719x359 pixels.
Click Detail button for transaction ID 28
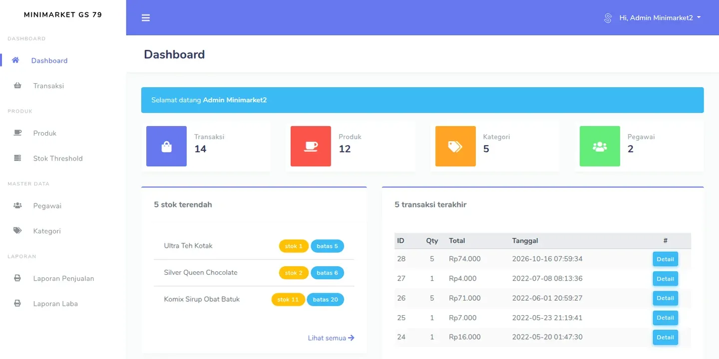665,259
